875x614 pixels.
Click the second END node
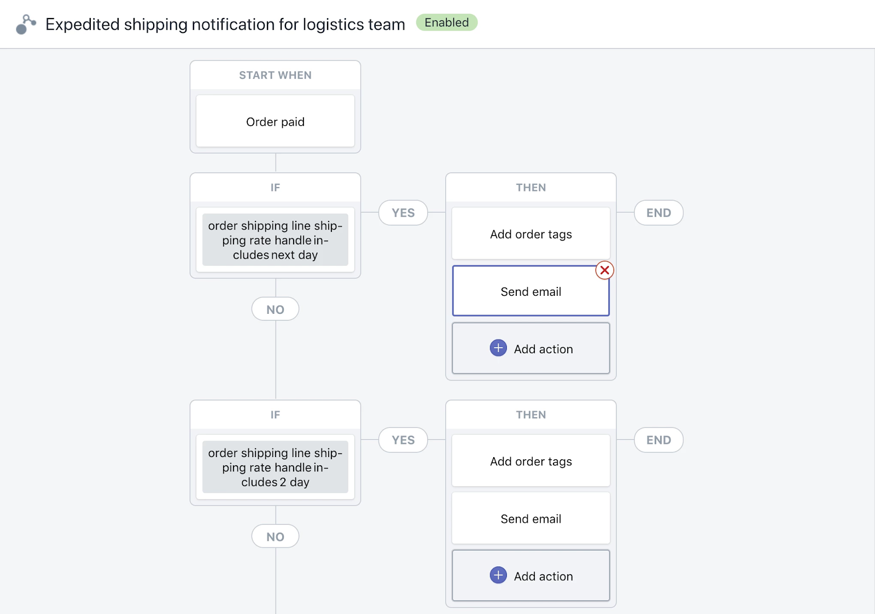click(658, 440)
